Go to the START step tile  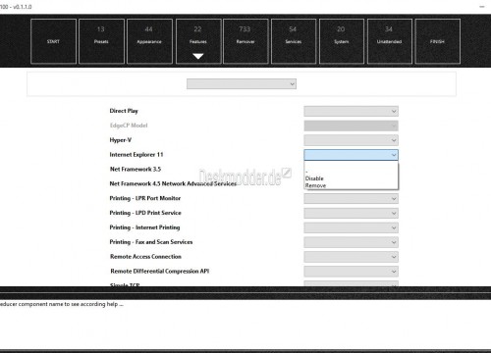pyautogui.click(x=53, y=41)
